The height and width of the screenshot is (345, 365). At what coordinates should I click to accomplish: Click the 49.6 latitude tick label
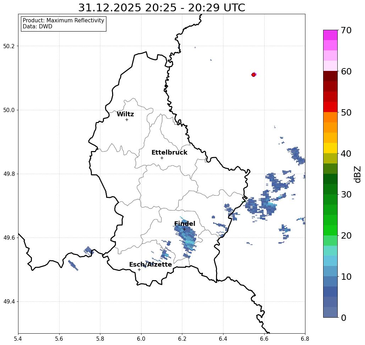[x=9, y=238]
